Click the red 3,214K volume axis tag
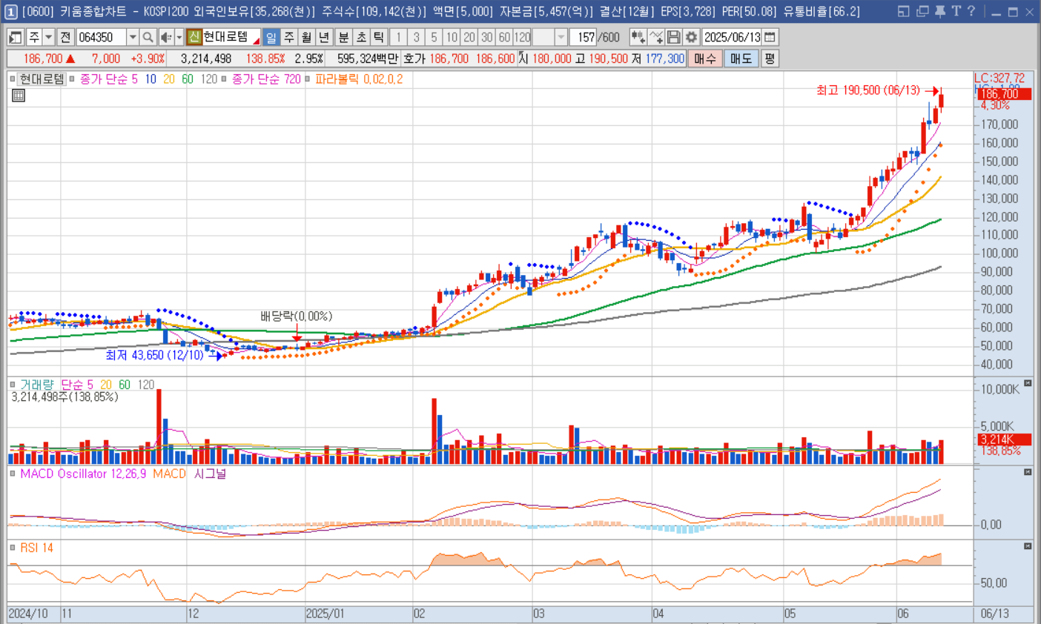The width and height of the screenshot is (1041, 624). tap(1004, 439)
